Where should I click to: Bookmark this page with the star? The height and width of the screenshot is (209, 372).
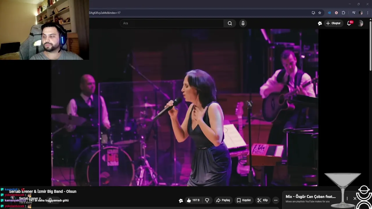pyautogui.click(x=320, y=13)
